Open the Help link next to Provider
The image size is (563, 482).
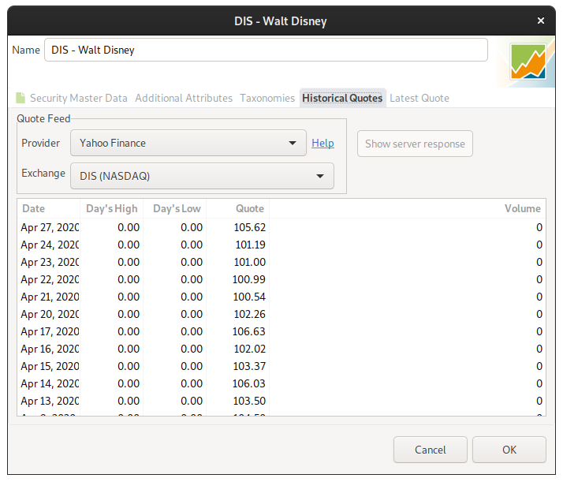point(323,143)
